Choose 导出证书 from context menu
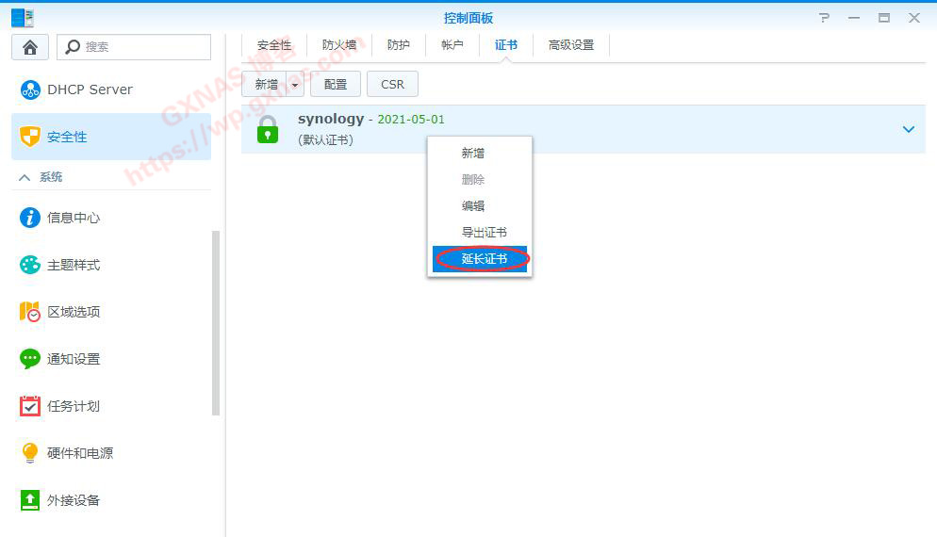This screenshot has height=537, width=937. pyautogui.click(x=484, y=233)
